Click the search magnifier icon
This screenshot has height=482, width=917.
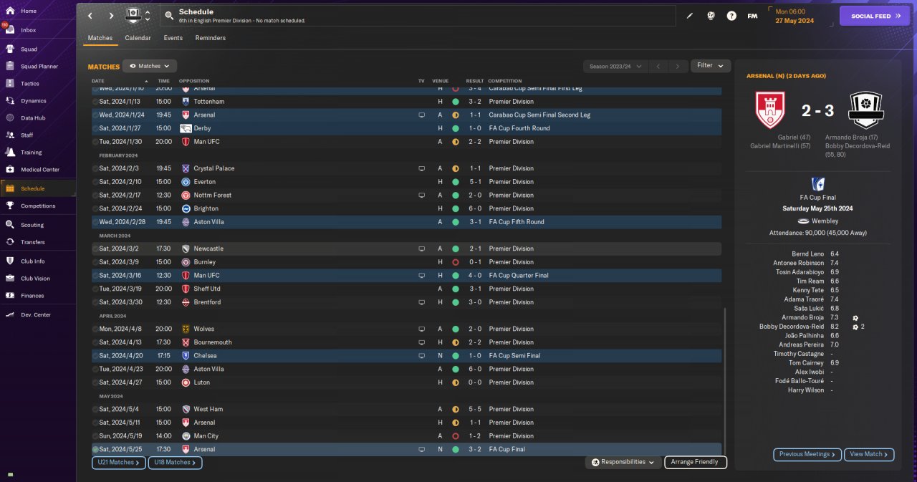click(x=168, y=15)
